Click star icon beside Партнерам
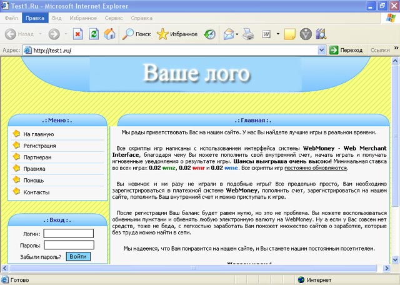This screenshot has width=400, height=285. [x=16, y=156]
